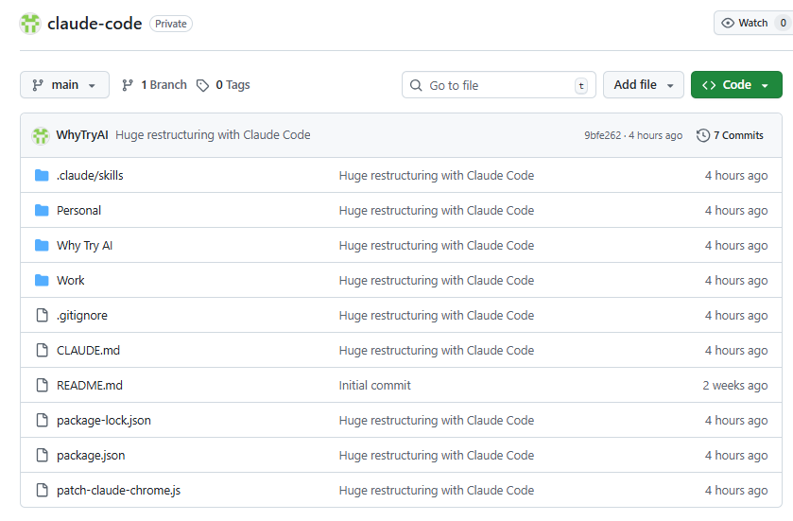Viewport: 793px width, 521px height.
Task: Click the Personal folder icon
Action: pos(42,211)
